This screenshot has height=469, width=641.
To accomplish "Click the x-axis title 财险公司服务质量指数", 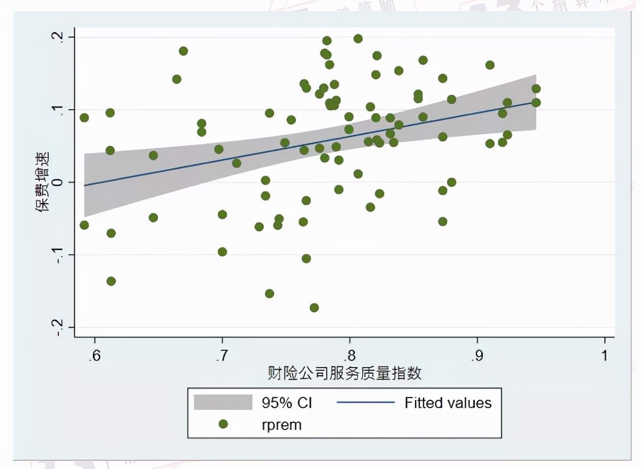I will coord(345,374).
